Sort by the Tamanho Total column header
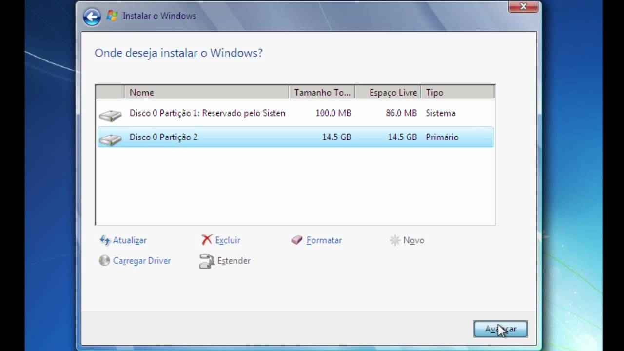Image resolution: width=624 pixels, height=351 pixels. 322,92
